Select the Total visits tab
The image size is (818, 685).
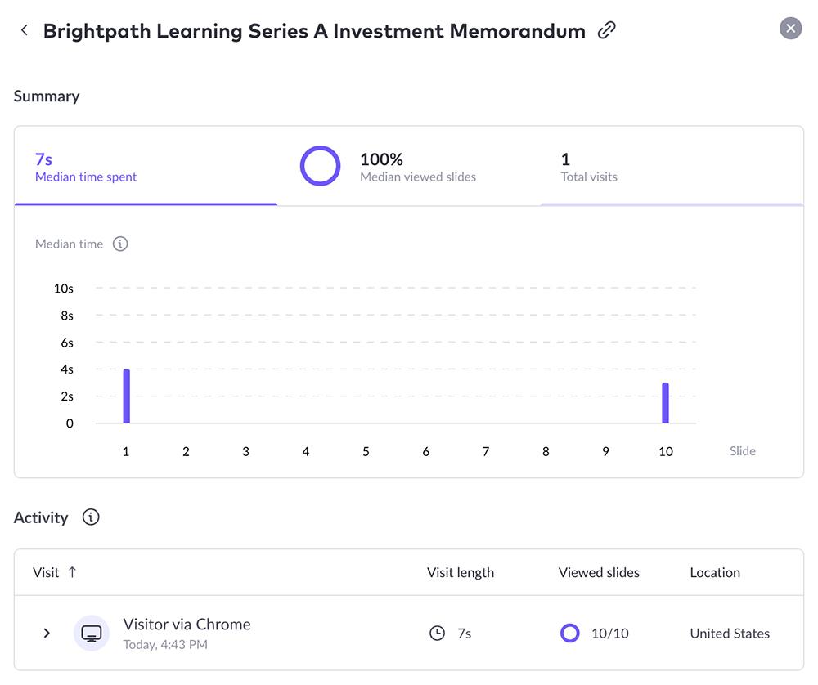[x=672, y=167]
